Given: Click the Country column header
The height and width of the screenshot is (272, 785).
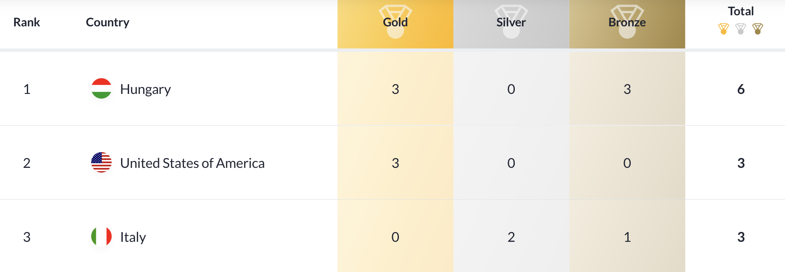Looking at the screenshot, I should 107,22.
